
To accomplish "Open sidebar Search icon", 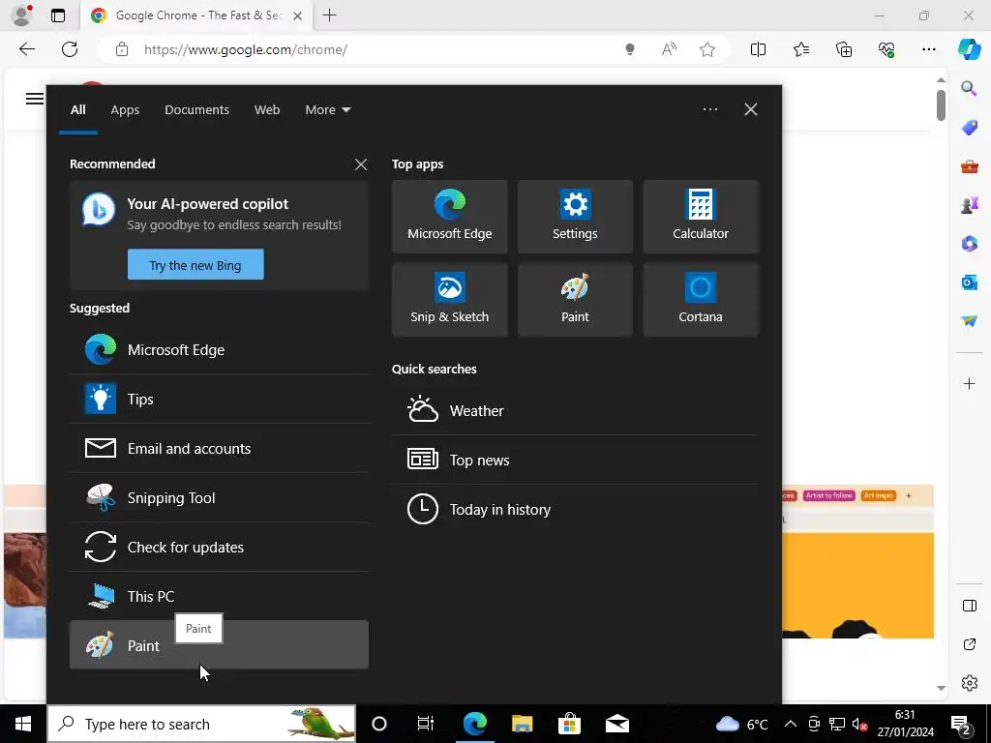I will click(x=969, y=88).
